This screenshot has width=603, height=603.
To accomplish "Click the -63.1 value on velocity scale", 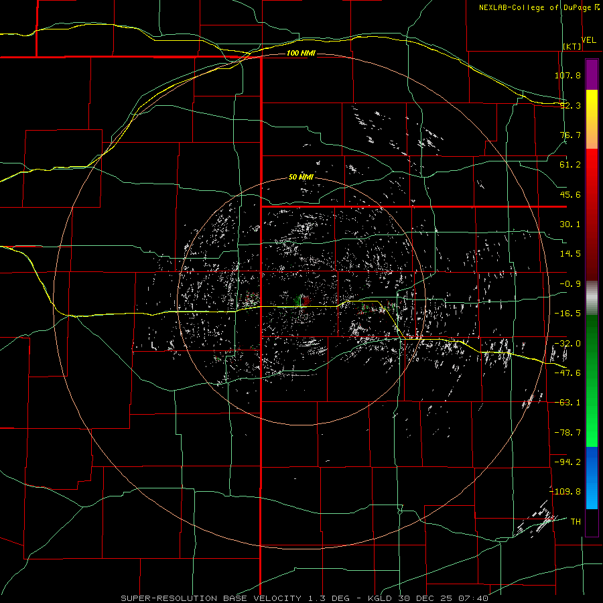I will pyautogui.click(x=567, y=403).
